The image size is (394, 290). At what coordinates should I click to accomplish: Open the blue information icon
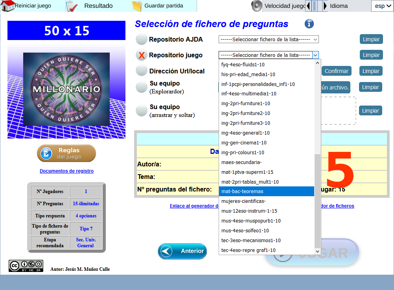tap(309, 24)
